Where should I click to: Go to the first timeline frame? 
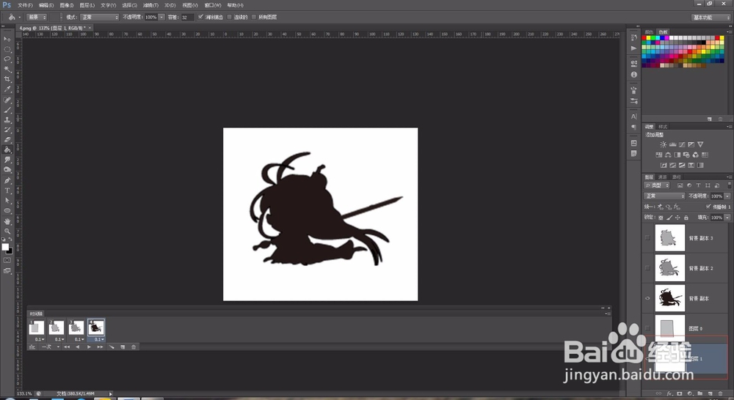[x=67, y=347]
